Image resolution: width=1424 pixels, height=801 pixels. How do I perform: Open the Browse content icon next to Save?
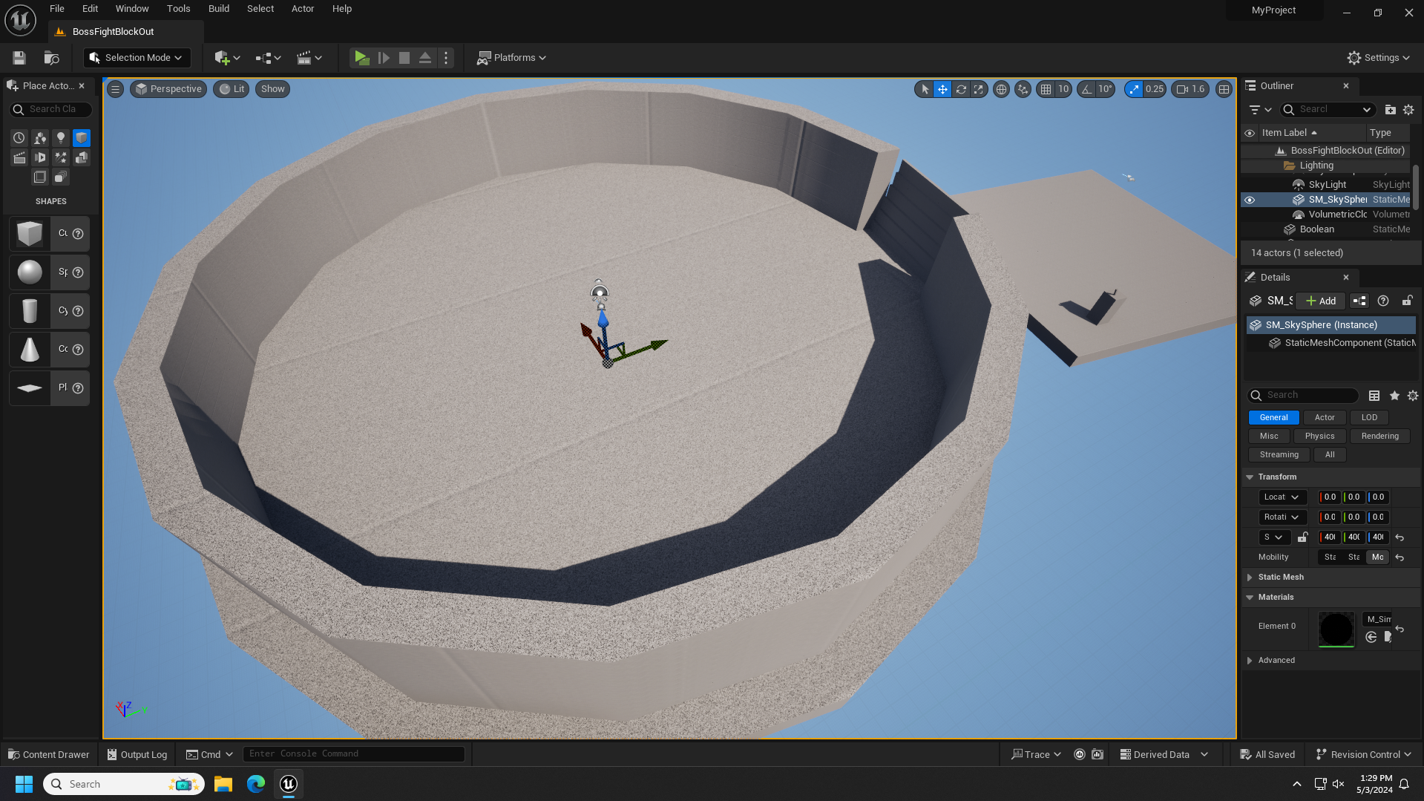point(51,58)
